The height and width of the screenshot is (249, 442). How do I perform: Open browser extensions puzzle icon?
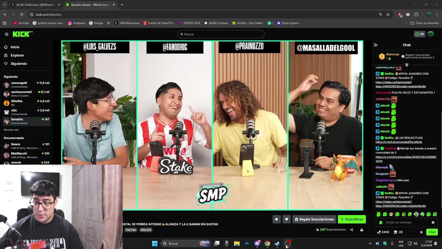416,15
